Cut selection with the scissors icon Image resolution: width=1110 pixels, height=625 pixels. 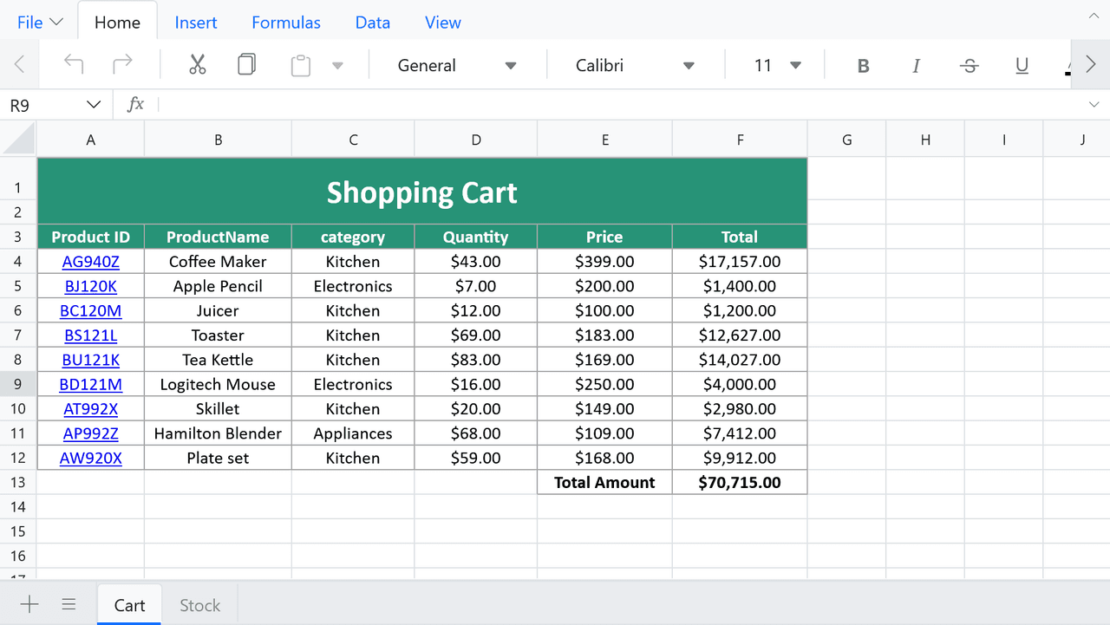point(198,64)
